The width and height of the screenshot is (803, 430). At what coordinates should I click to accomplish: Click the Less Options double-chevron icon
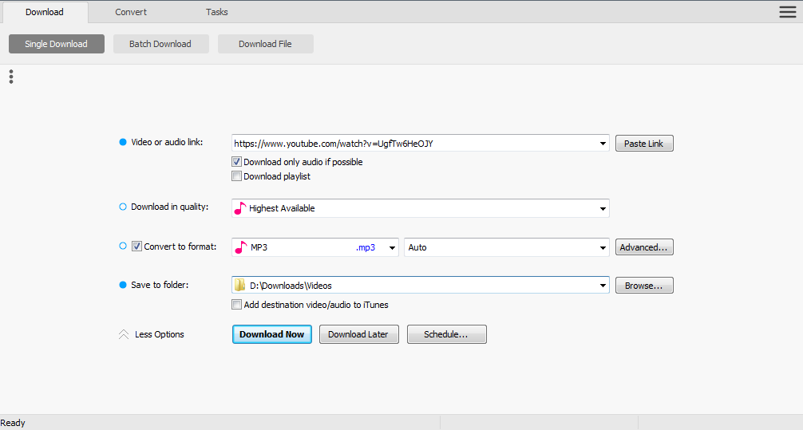tap(124, 334)
